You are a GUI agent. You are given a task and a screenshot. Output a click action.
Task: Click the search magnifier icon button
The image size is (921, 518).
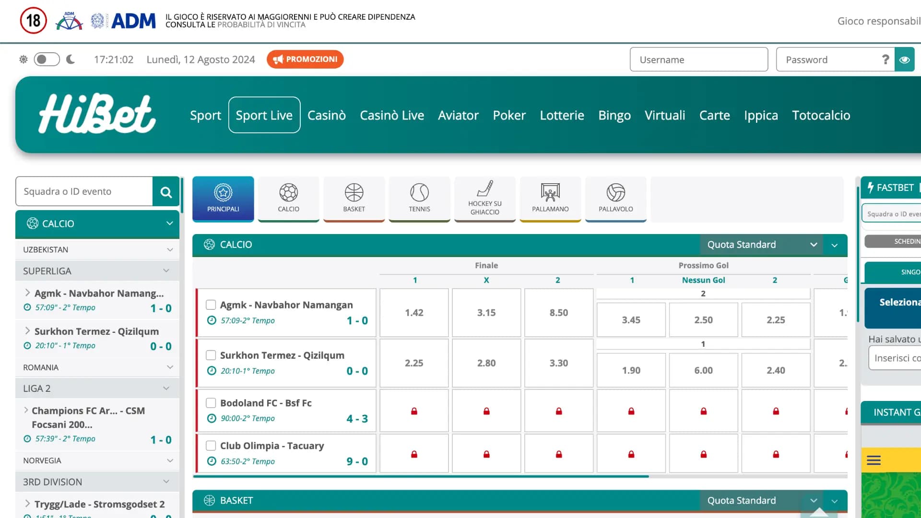pos(166,192)
